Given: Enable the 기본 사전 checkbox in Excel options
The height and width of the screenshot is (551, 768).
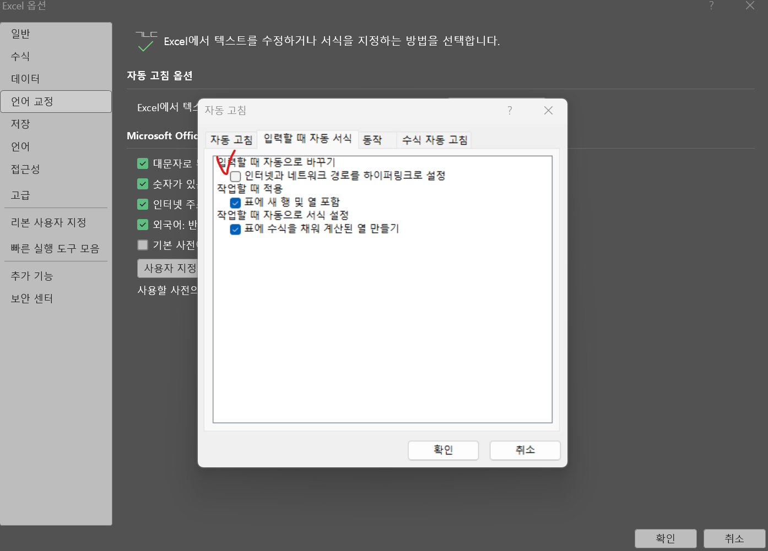Looking at the screenshot, I should [x=143, y=245].
